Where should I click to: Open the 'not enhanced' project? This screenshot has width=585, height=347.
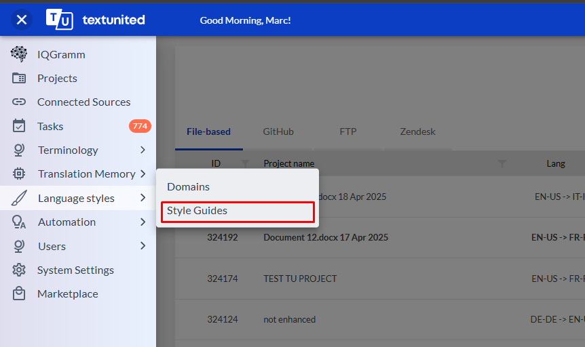click(x=290, y=319)
